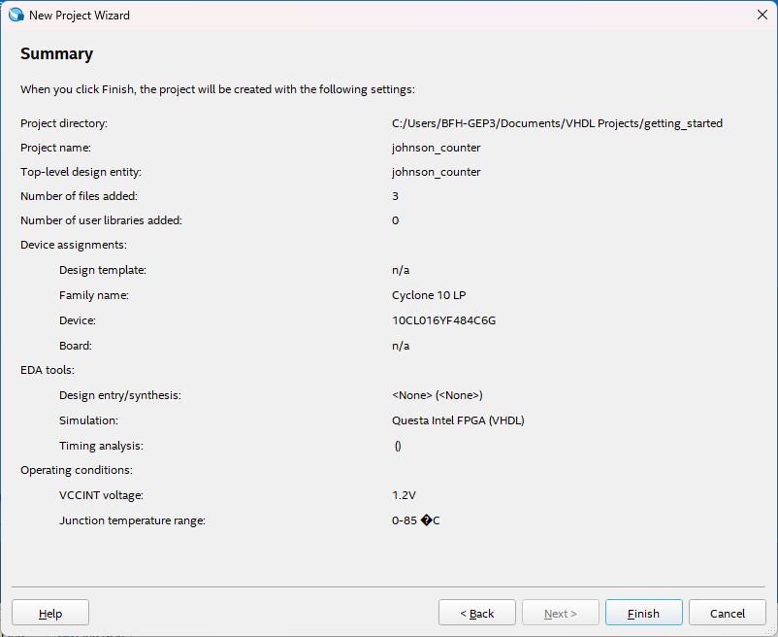The image size is (778, 637).
Task: Click VCCINT voltage value 1.2V
Action: (x=404, y=495)
